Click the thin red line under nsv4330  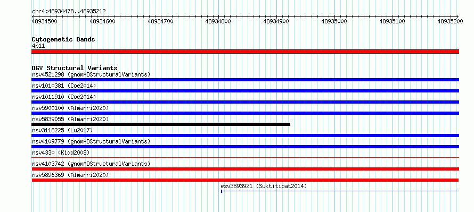245,157
